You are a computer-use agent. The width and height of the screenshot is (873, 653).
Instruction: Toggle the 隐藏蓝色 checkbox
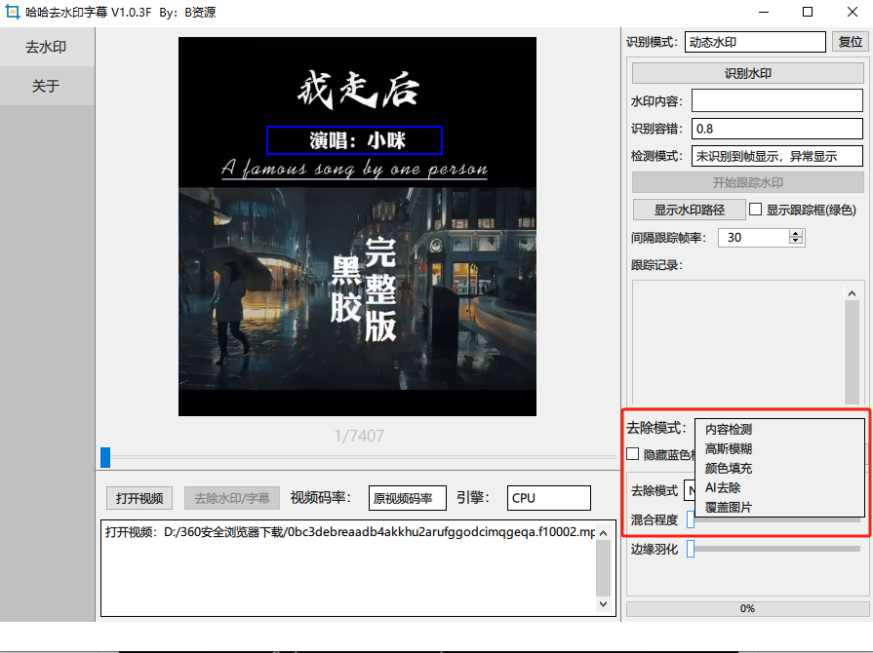pos(633,454)
